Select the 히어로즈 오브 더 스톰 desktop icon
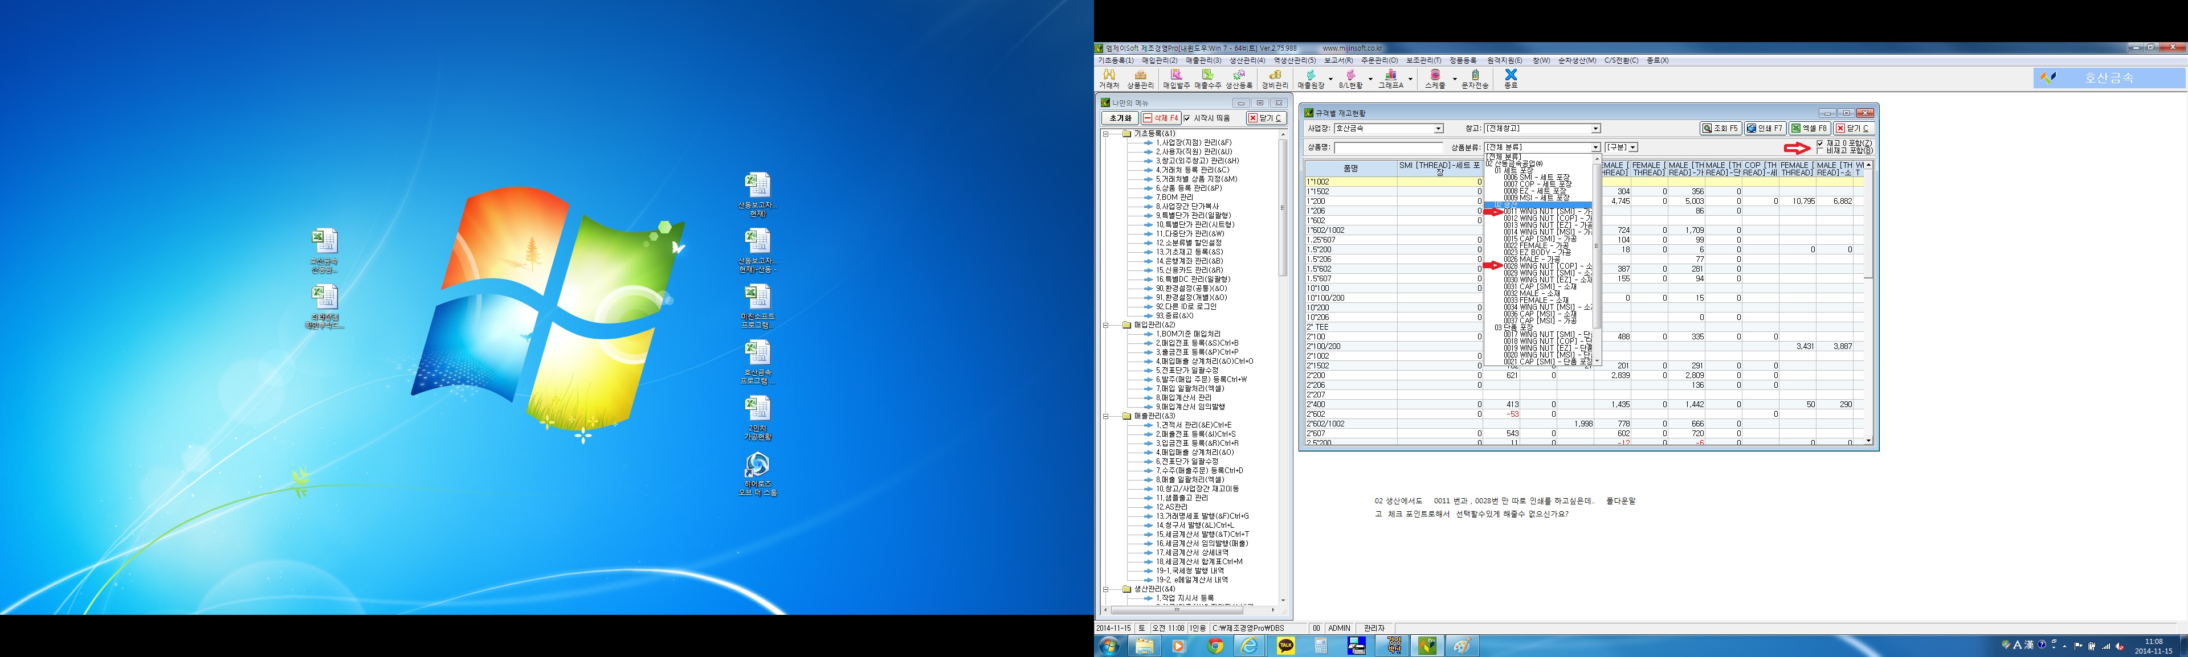This screenshot has width=2188, height=657. 757,474
